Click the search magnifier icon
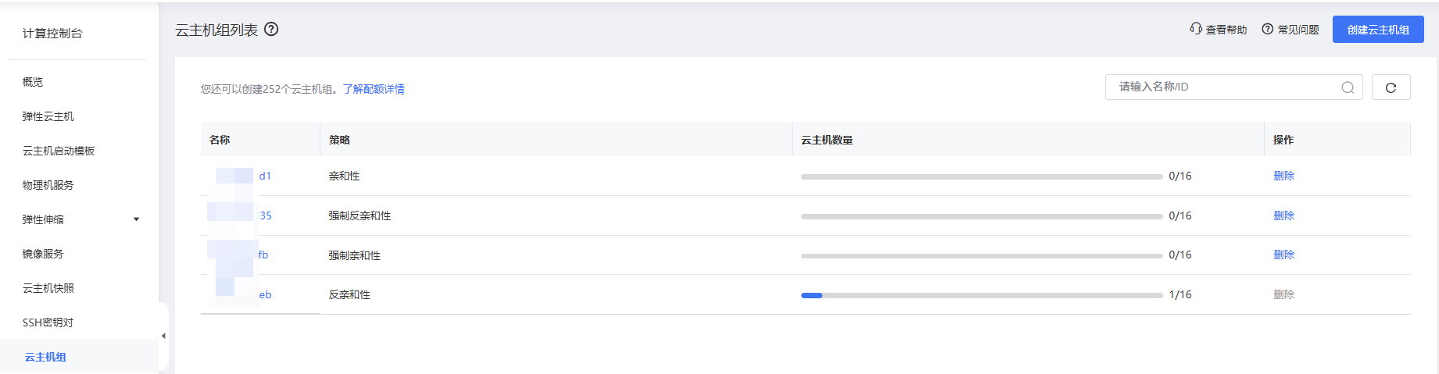1439x374 pixels. click(1348, 87)
